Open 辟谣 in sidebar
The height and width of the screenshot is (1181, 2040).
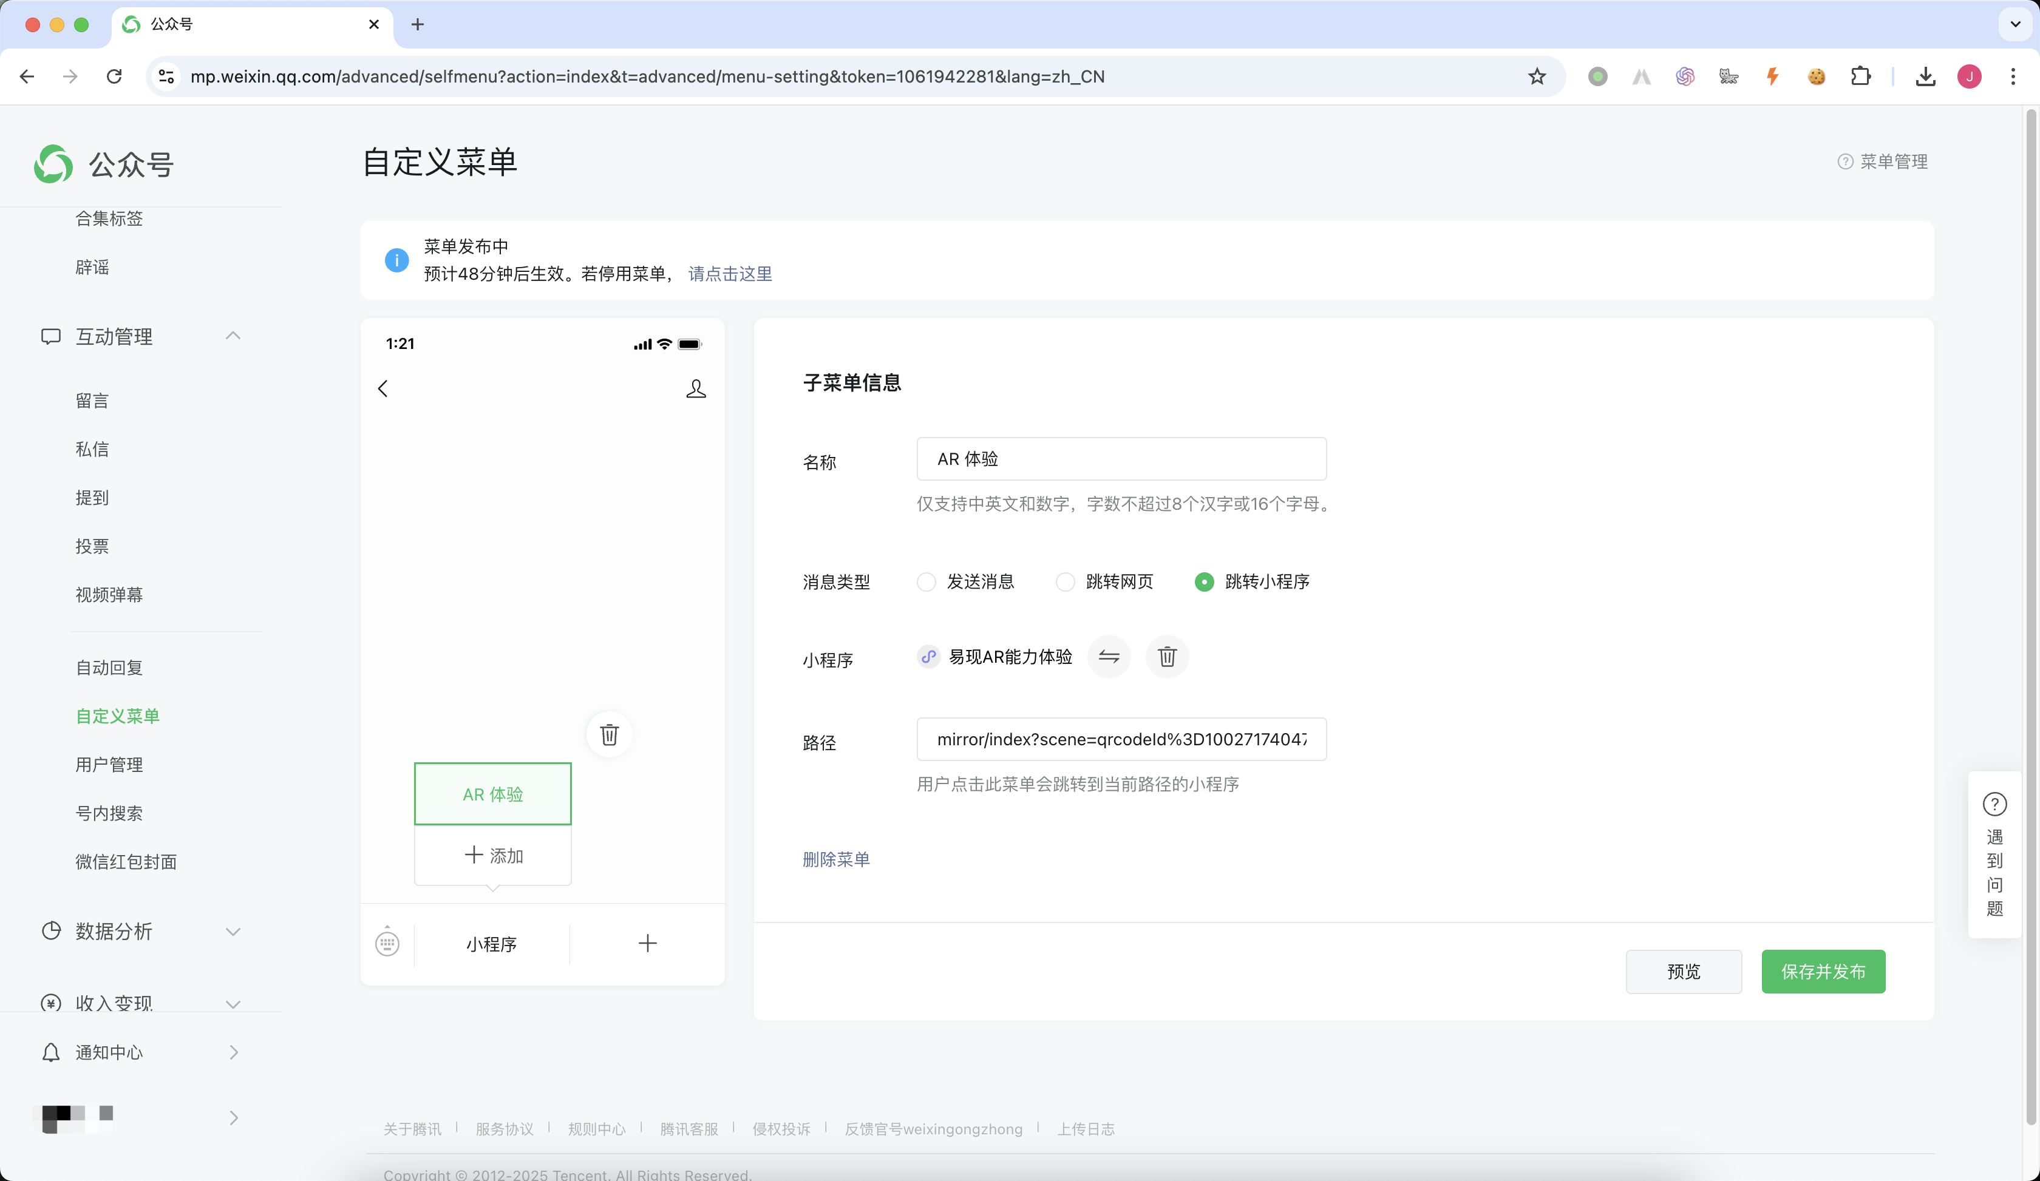pyautogui.click(x=92, y=267)
